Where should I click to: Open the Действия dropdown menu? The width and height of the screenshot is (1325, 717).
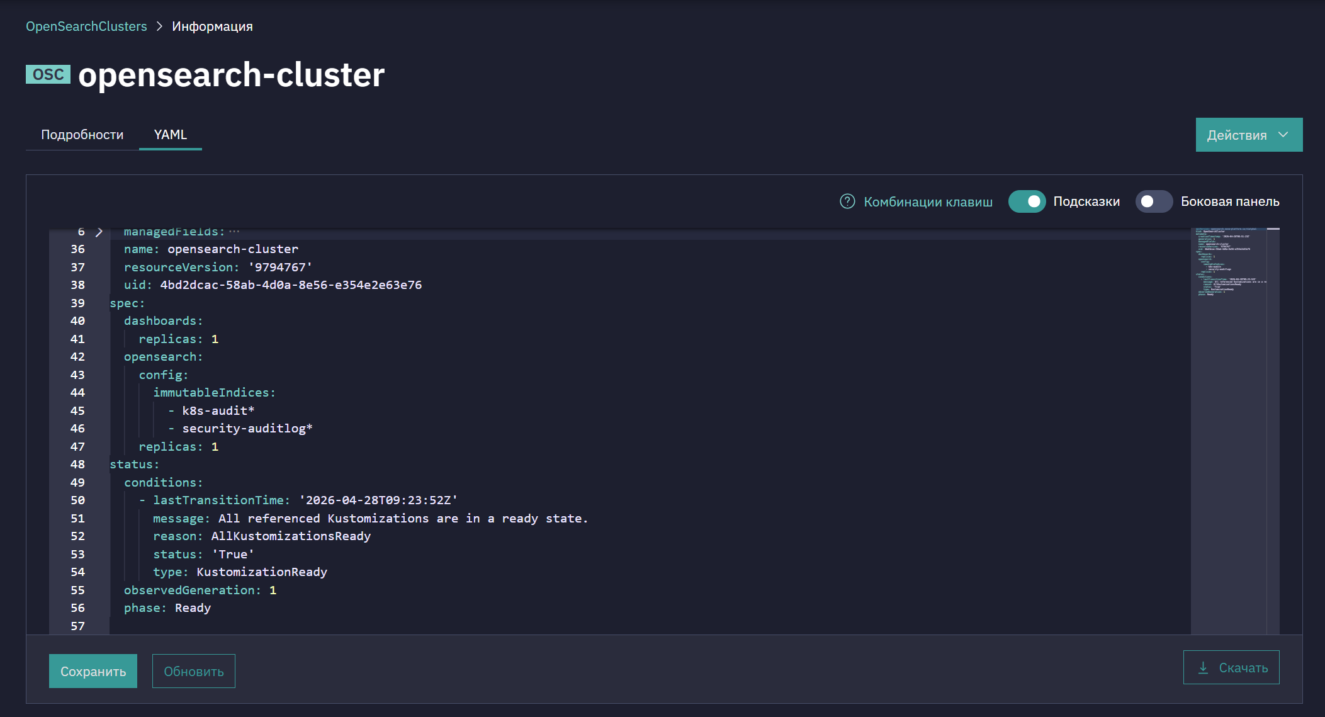coord(1249,135)
